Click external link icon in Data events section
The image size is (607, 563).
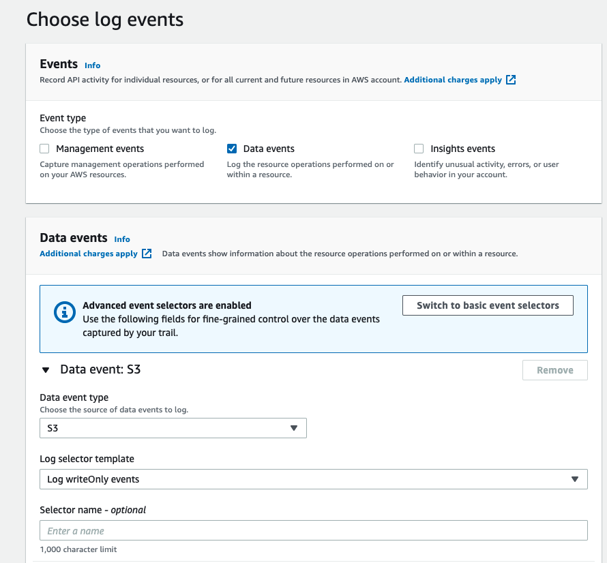tap(147, 254)
